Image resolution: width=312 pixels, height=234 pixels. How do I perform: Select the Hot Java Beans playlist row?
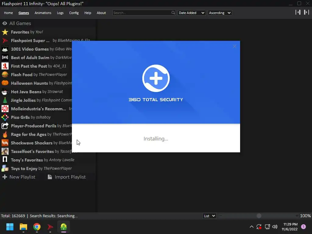48,92
